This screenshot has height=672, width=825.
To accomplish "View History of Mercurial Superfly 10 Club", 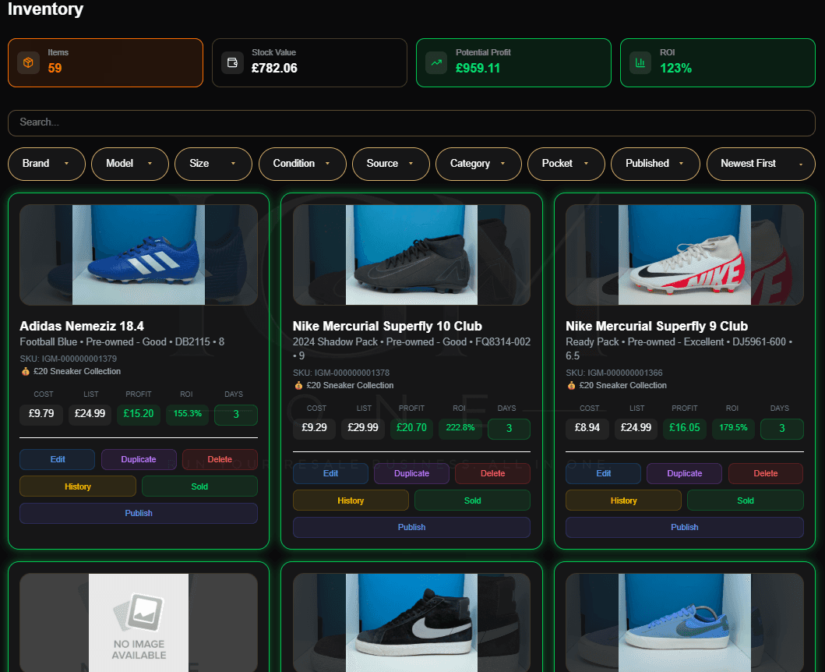I will pyautogui.click(x=351, y=500).
